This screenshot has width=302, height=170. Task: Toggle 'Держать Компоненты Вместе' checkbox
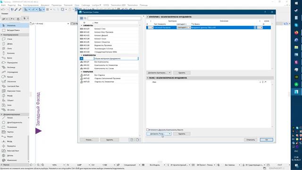tap(148, 130)
